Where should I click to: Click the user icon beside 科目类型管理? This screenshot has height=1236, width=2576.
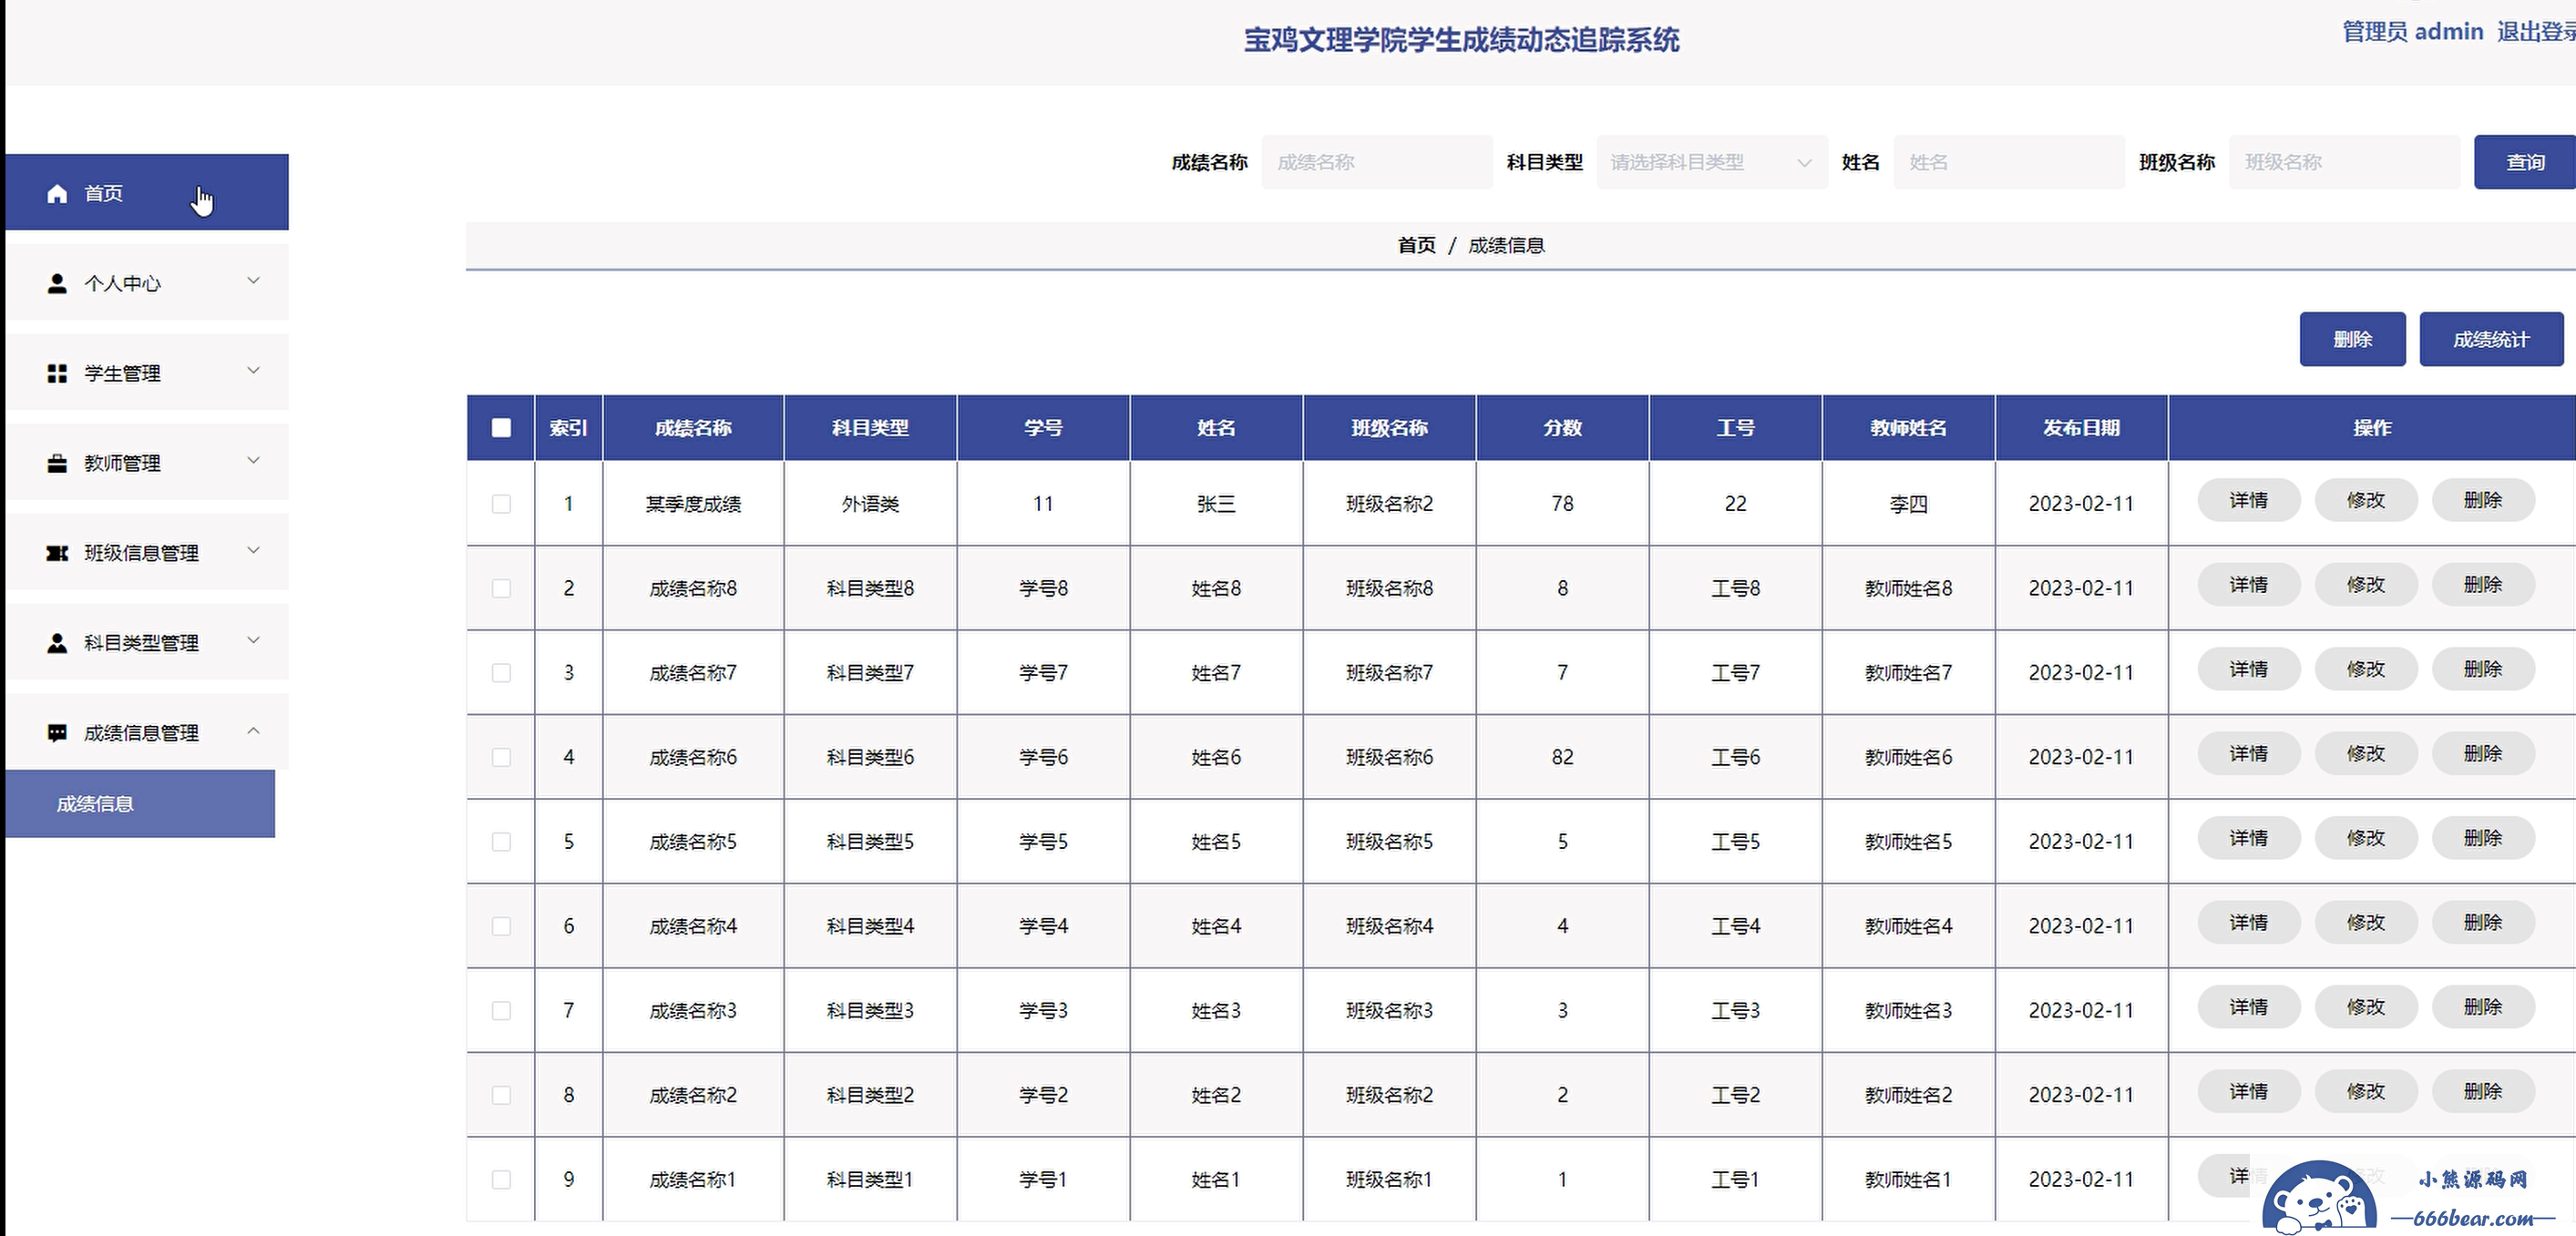[57, 642]
